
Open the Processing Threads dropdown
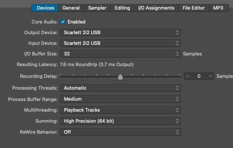[x=121, y=88]
